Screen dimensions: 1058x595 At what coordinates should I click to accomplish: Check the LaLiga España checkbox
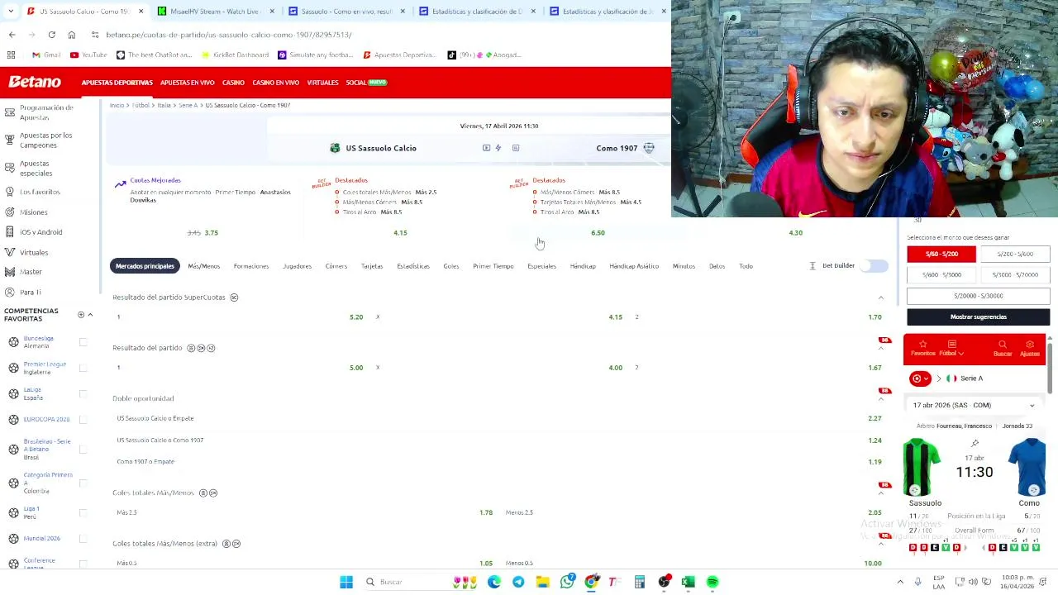point(83,393)
